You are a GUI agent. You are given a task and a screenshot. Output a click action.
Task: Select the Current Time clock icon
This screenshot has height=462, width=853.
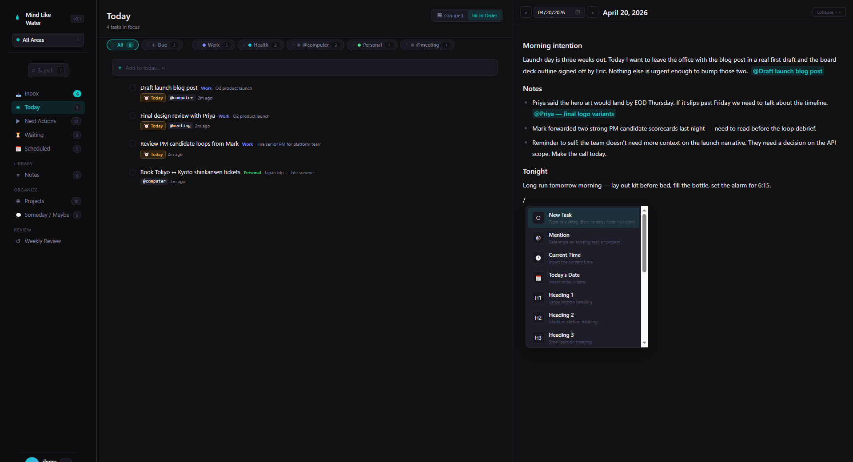click(538, 258)
